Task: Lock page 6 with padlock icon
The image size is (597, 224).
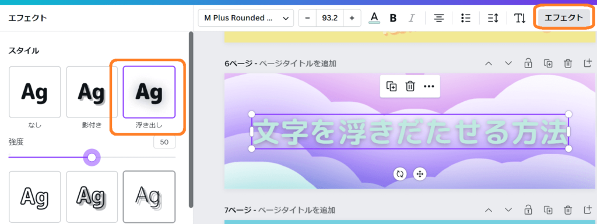Action: pos(528,63)
